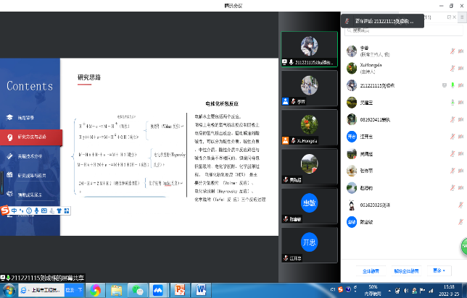Screen dimensions: 467x298
Task: Expand the 更多 dropdown in participants panel
Action: pos(437,271)
